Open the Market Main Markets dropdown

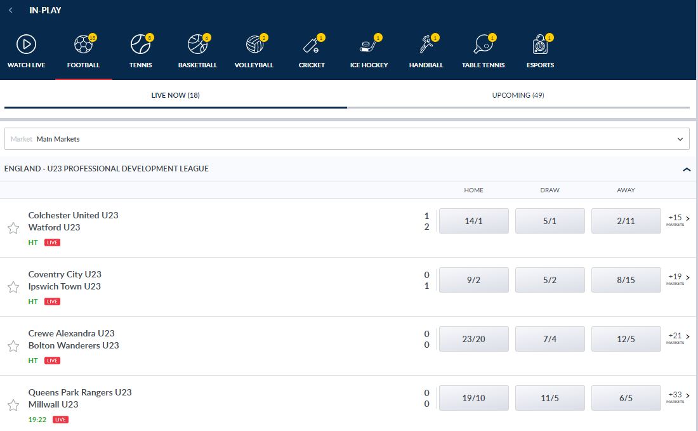(x=346, y=139)
